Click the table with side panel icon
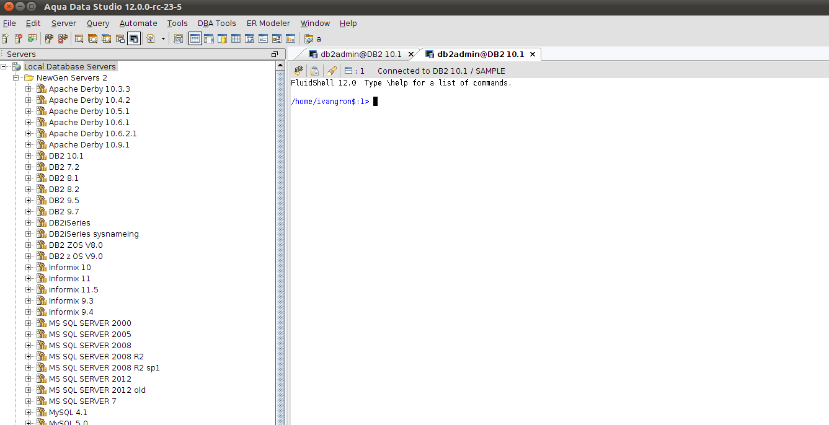 [x=209, y=38]
